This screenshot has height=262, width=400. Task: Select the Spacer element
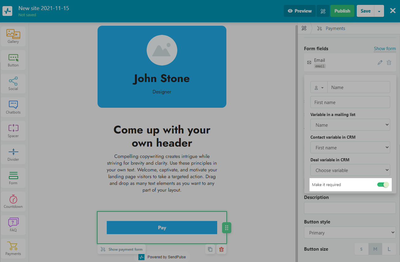pyautogui.click(x=13, y=131)
